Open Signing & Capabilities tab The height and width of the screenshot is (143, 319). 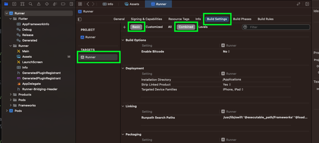tap(147, 19)
